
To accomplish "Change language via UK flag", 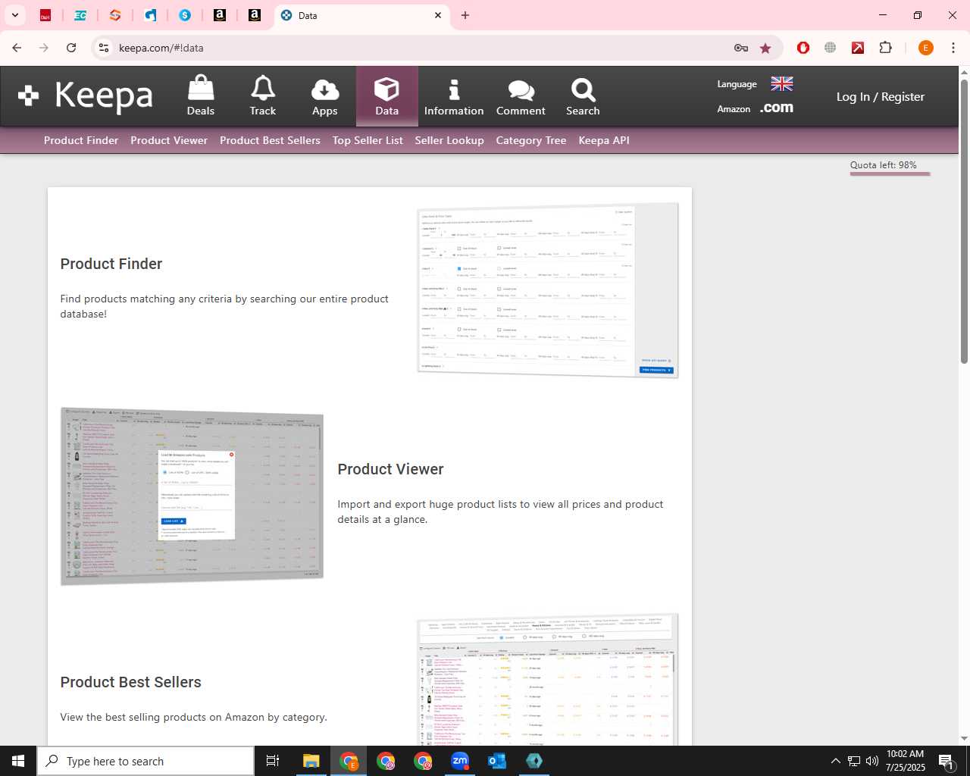I will pyautogui.click(x=782, y=83).
